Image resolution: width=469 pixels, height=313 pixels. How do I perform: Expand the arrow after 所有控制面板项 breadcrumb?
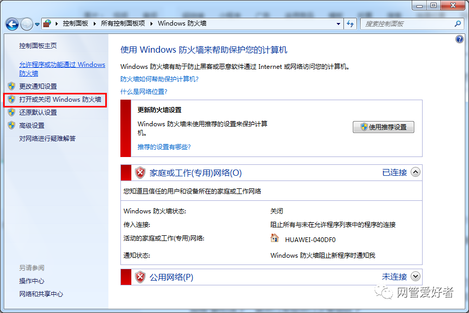(x=151, y=23)
